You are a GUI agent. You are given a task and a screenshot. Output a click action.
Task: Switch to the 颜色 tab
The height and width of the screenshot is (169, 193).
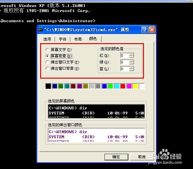coord(93,39)
